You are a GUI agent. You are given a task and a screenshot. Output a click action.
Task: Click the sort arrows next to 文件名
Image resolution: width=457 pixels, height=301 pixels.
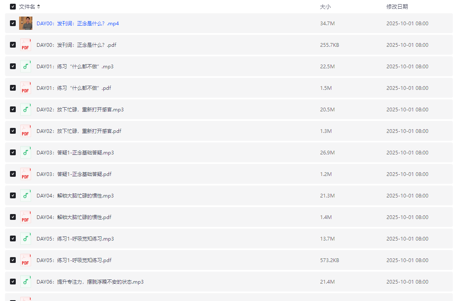click(39, 6)
